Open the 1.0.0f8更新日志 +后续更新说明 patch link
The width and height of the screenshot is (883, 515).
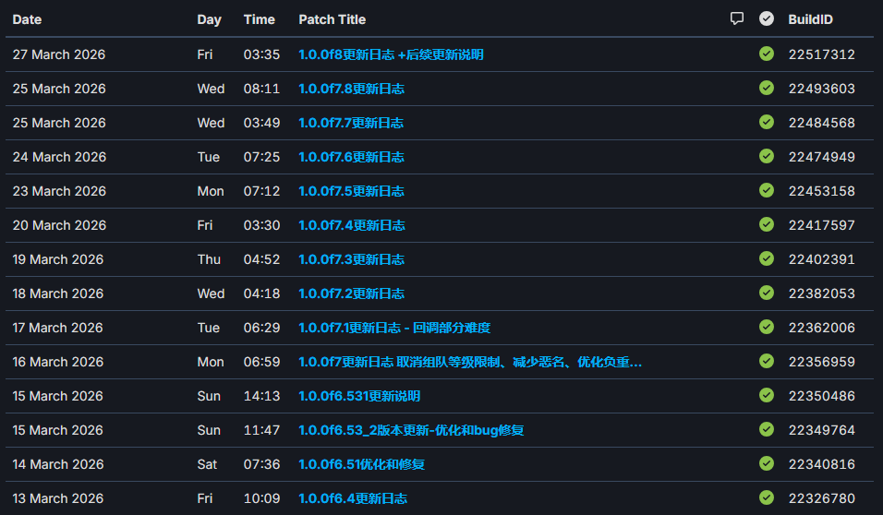click(x=391, y=54)
